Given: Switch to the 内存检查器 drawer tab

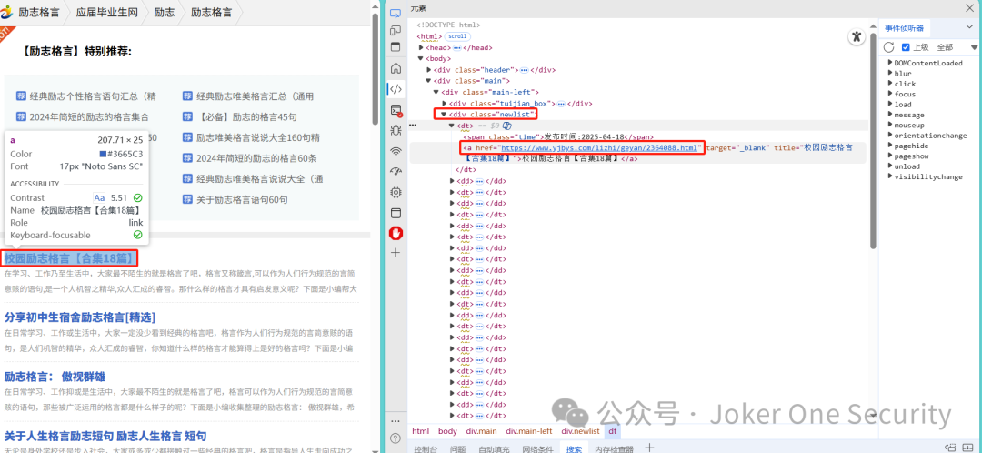Looking at the screenshot, I should click(614, 448).
